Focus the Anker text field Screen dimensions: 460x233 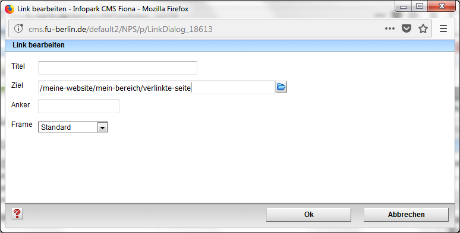coord(78,106)
